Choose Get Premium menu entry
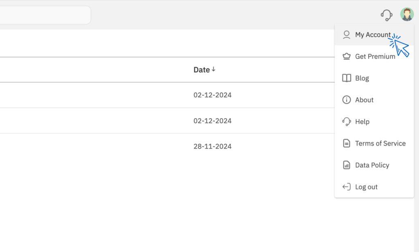This screenshot has width=419, height=252. pyautogui.click(x=375, y=56)
